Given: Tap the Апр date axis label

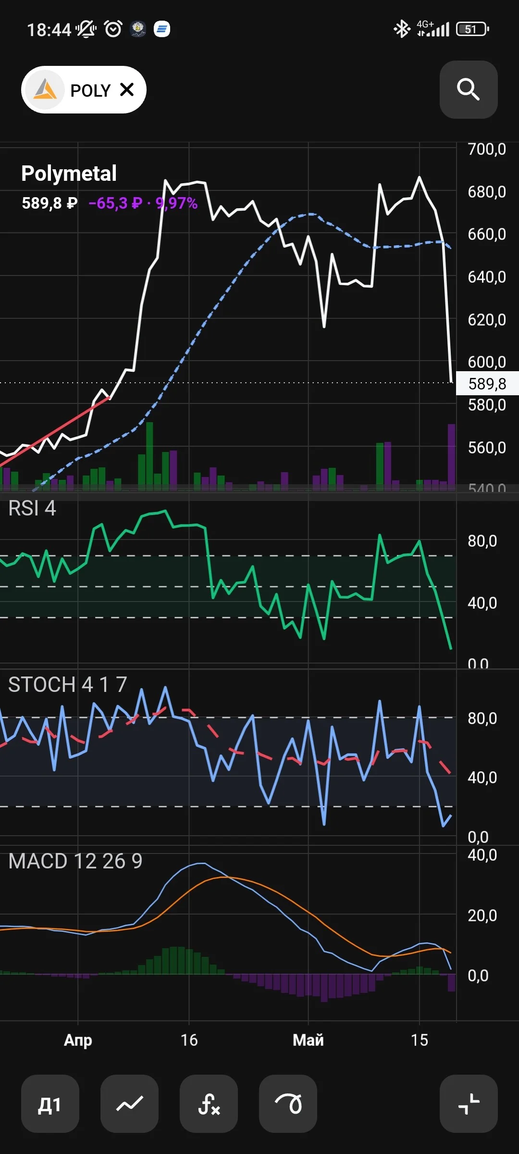Looking at the screenshot, I should 78,1040.
